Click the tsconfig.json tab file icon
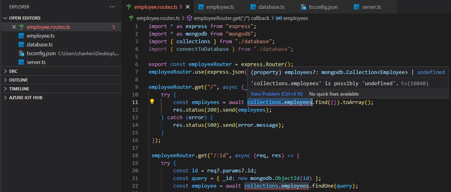This screenshot has height=192, width=451. tap(303, 7)
